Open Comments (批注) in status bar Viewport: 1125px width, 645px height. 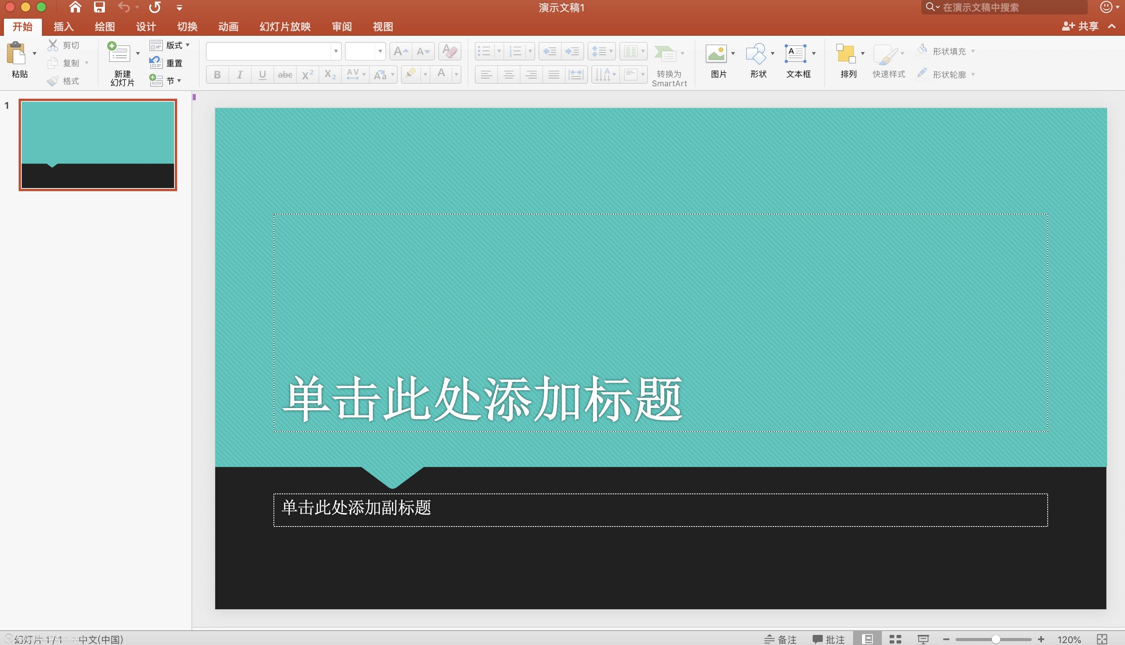[x=829, y=639]
